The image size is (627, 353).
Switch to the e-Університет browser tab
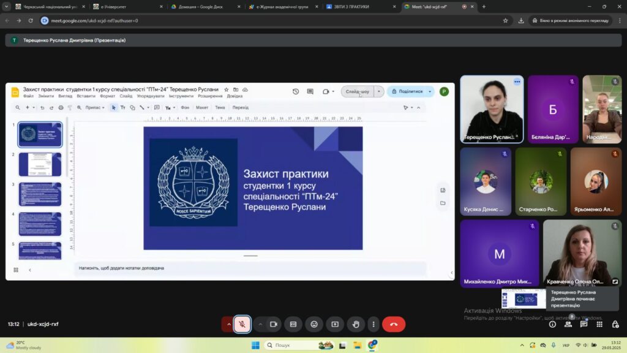(x=126, y=7)
